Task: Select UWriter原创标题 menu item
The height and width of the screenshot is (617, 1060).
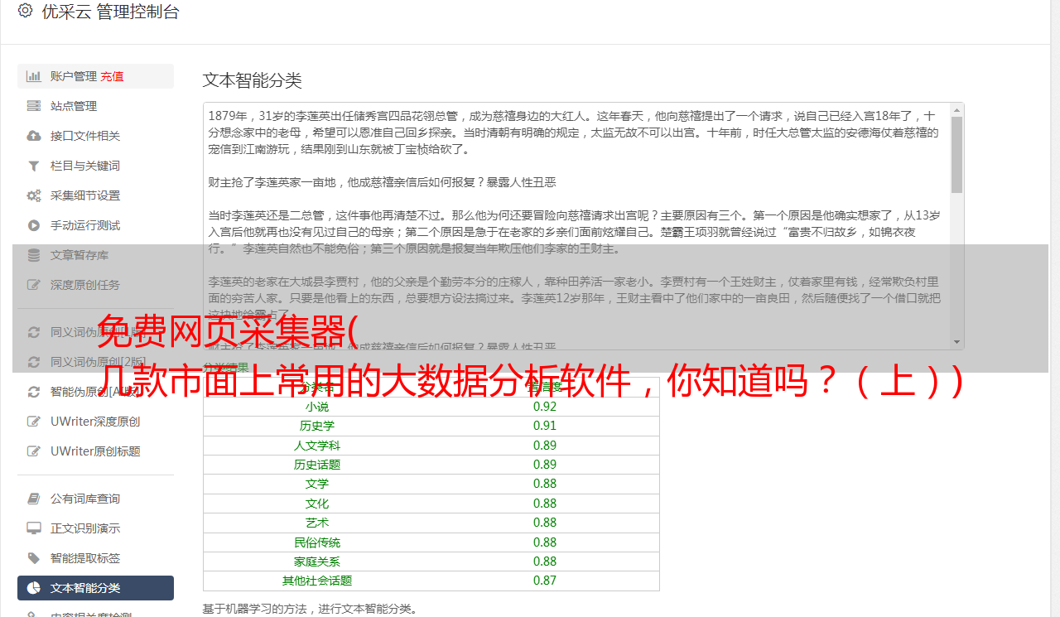Action: tap(95, 451)
